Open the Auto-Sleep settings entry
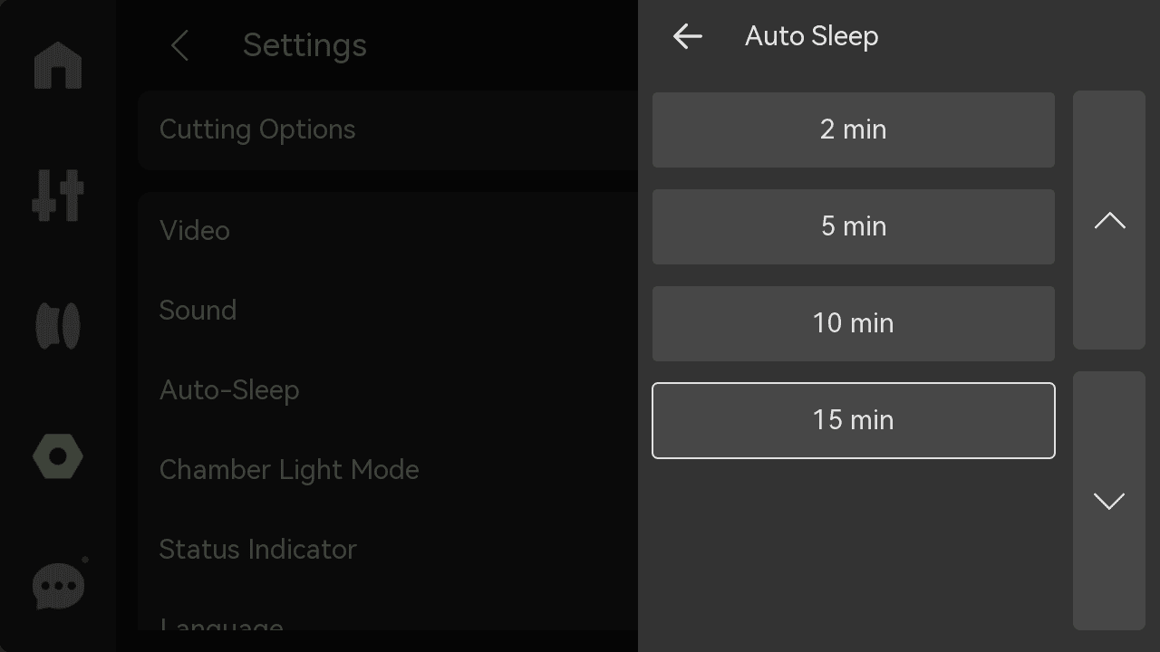Viewport: 1160px width, 652px height. 388,390
